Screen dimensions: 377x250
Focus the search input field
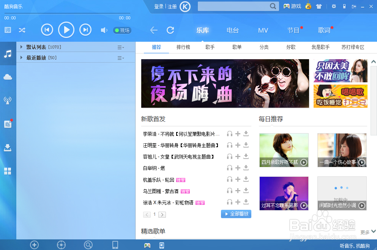pos(233,6)
